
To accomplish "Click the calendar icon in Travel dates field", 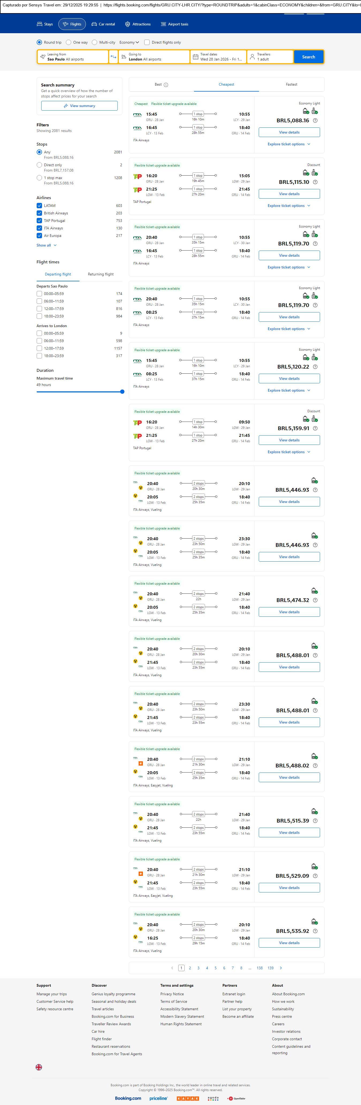I will click(x=196, y=57).
